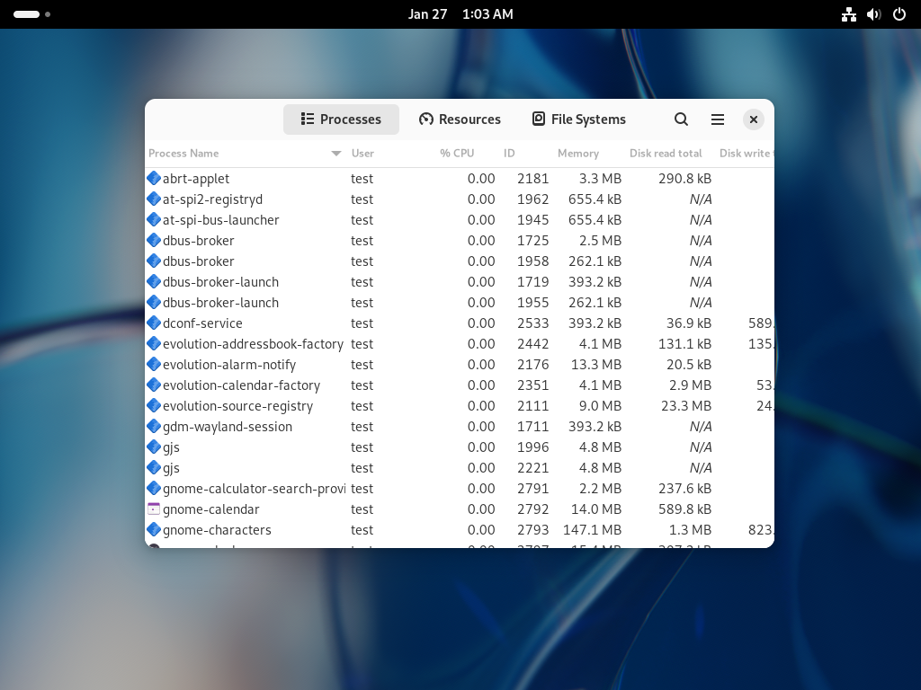Open the hamburger main menu
Viewport: 921px width, 690px height.
(x=717, y=119)
